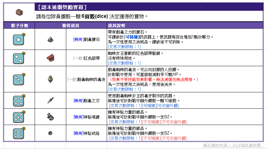Click 為一次性使用之消耗品，鑲嵌後不可拆除 line
The image size is (268, 149).
click(146, 42)
